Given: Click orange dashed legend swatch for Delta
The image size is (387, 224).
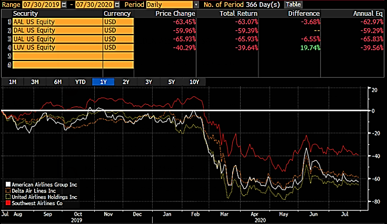Looking at the screenshot, I should pyautogui.click(x=8, y=191).
